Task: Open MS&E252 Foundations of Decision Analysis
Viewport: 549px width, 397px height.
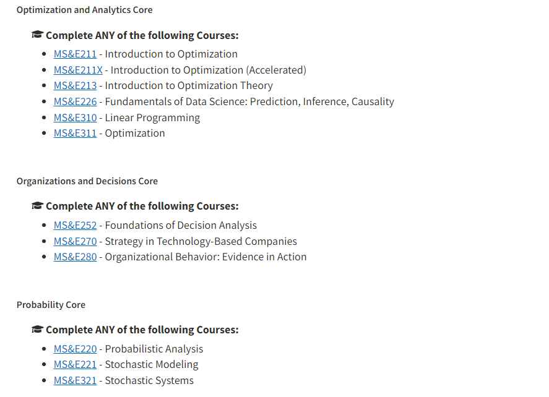Action: (75, 225)
